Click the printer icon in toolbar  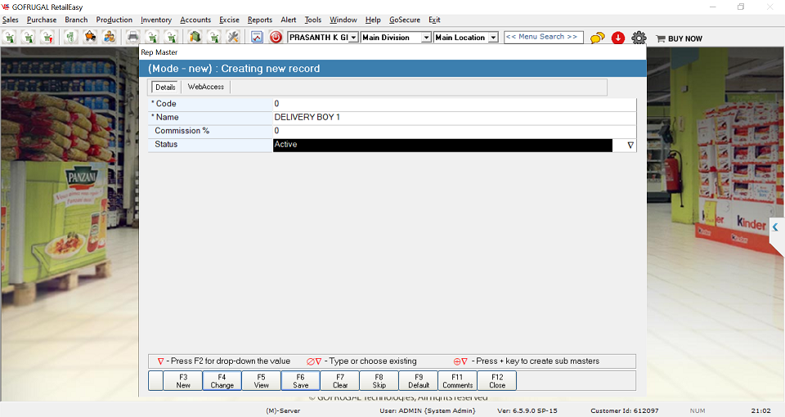pos(132,37)
